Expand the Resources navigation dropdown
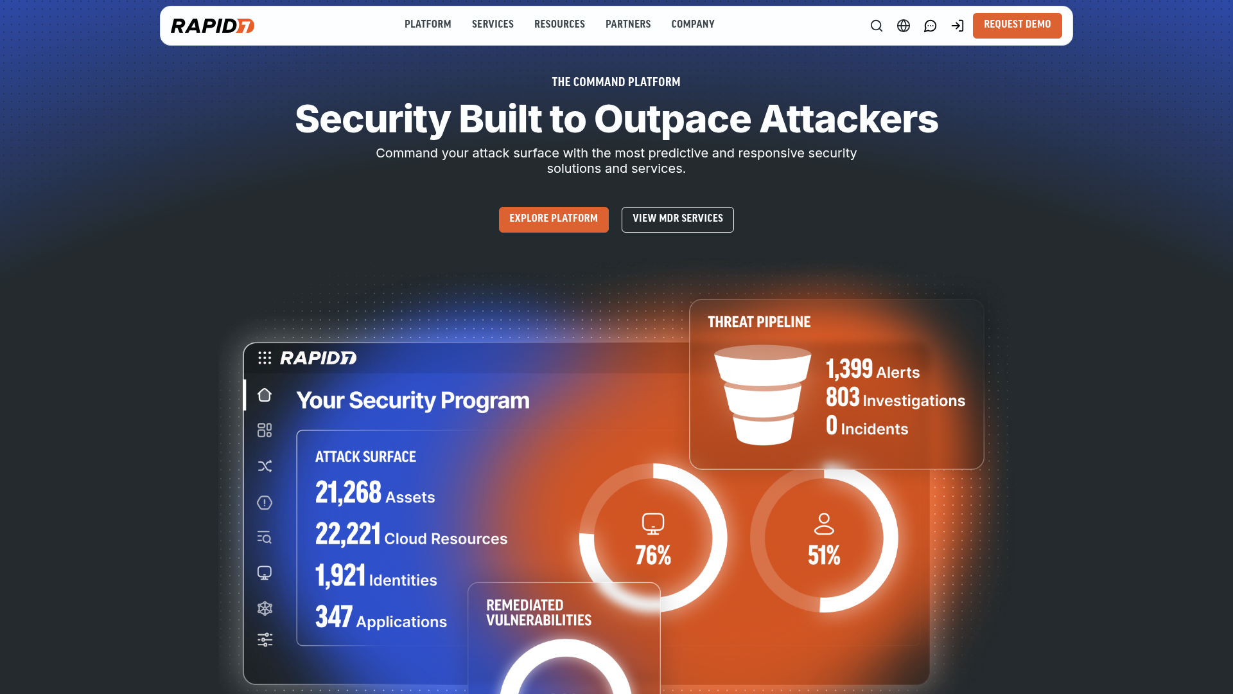 click(x=559, y=24)
